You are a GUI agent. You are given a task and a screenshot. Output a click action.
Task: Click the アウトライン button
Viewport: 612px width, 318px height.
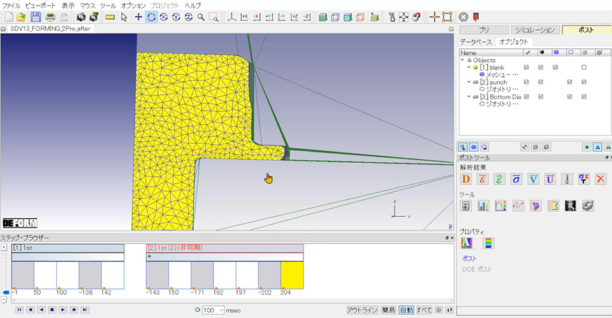click(x=362, y=310)
